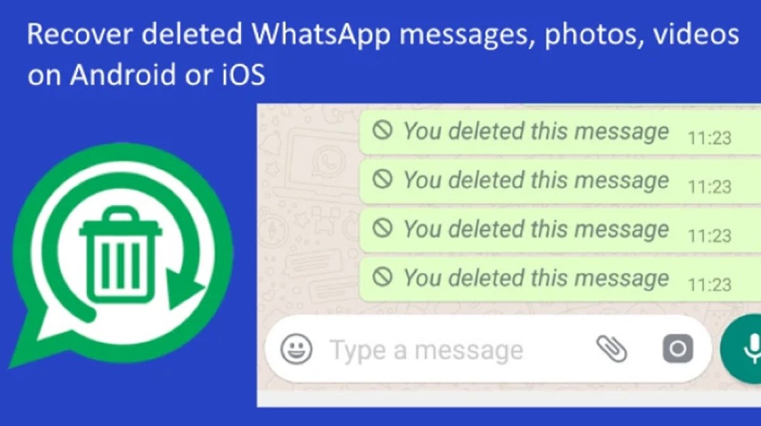Screen dimensions: 761x426
Task: Click the Recover deleted WhatsApp messages headline
Action: (x=382, y=34)
